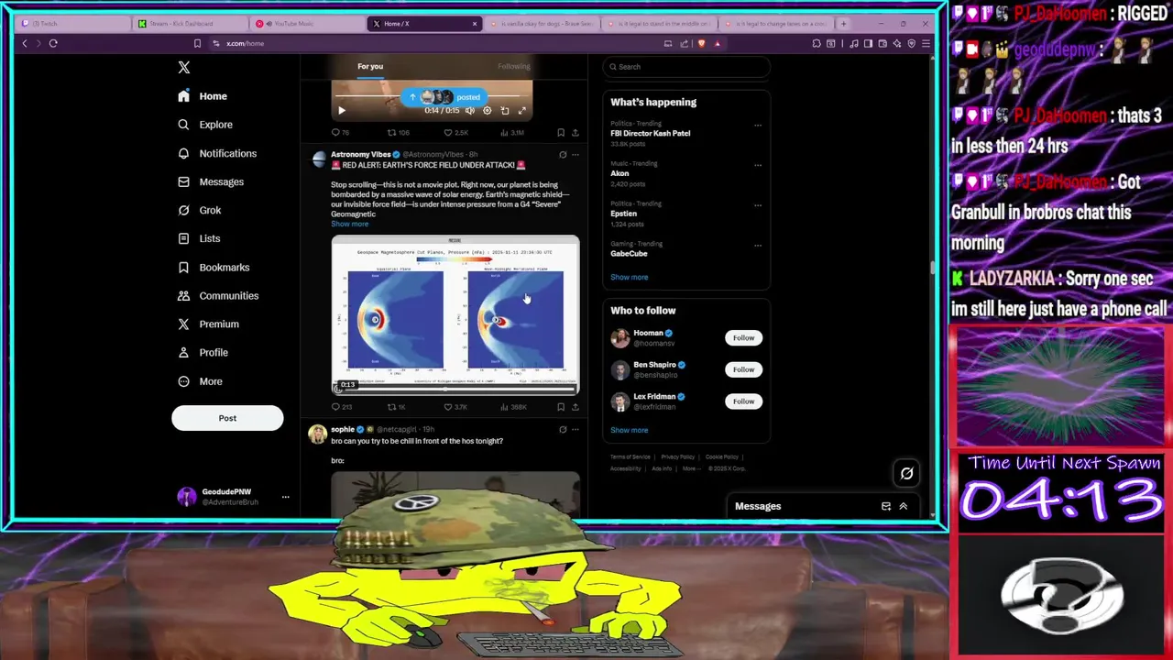This screenshot has width=1173, height=660.
Task: Open options for the Akon trend
Action: tap(758, 166)
